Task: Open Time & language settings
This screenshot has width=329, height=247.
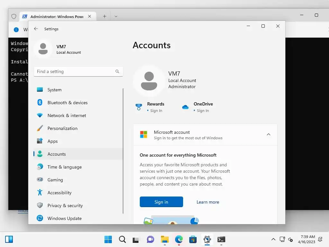Action: pyautogui.click(x=78, y=167)
